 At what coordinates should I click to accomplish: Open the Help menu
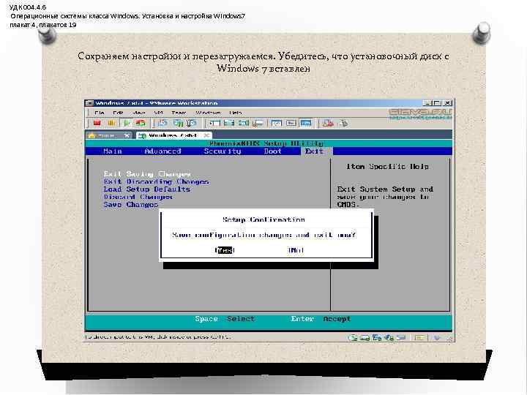235,113
